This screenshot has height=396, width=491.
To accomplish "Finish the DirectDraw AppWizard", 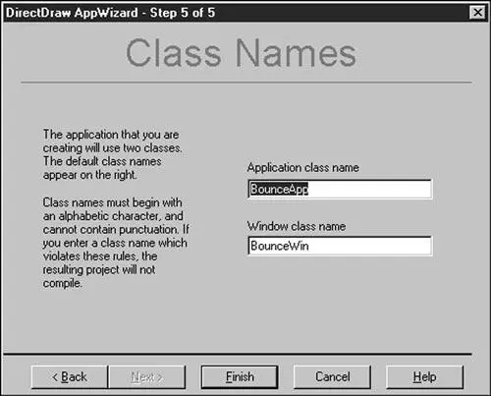I will pyautogui.click(x=240, y=377).
